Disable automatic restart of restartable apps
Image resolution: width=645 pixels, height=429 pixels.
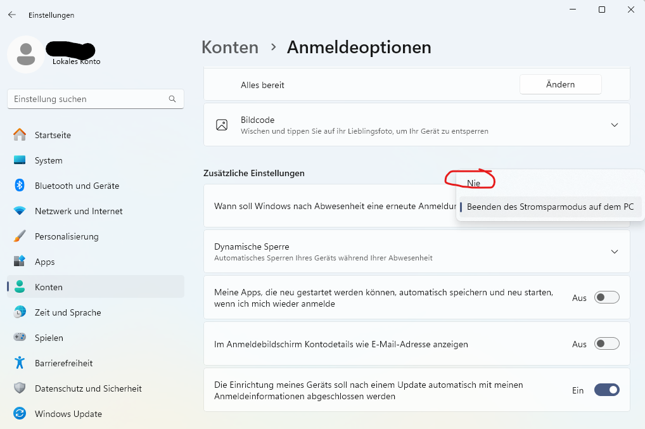tap(606, 297)
